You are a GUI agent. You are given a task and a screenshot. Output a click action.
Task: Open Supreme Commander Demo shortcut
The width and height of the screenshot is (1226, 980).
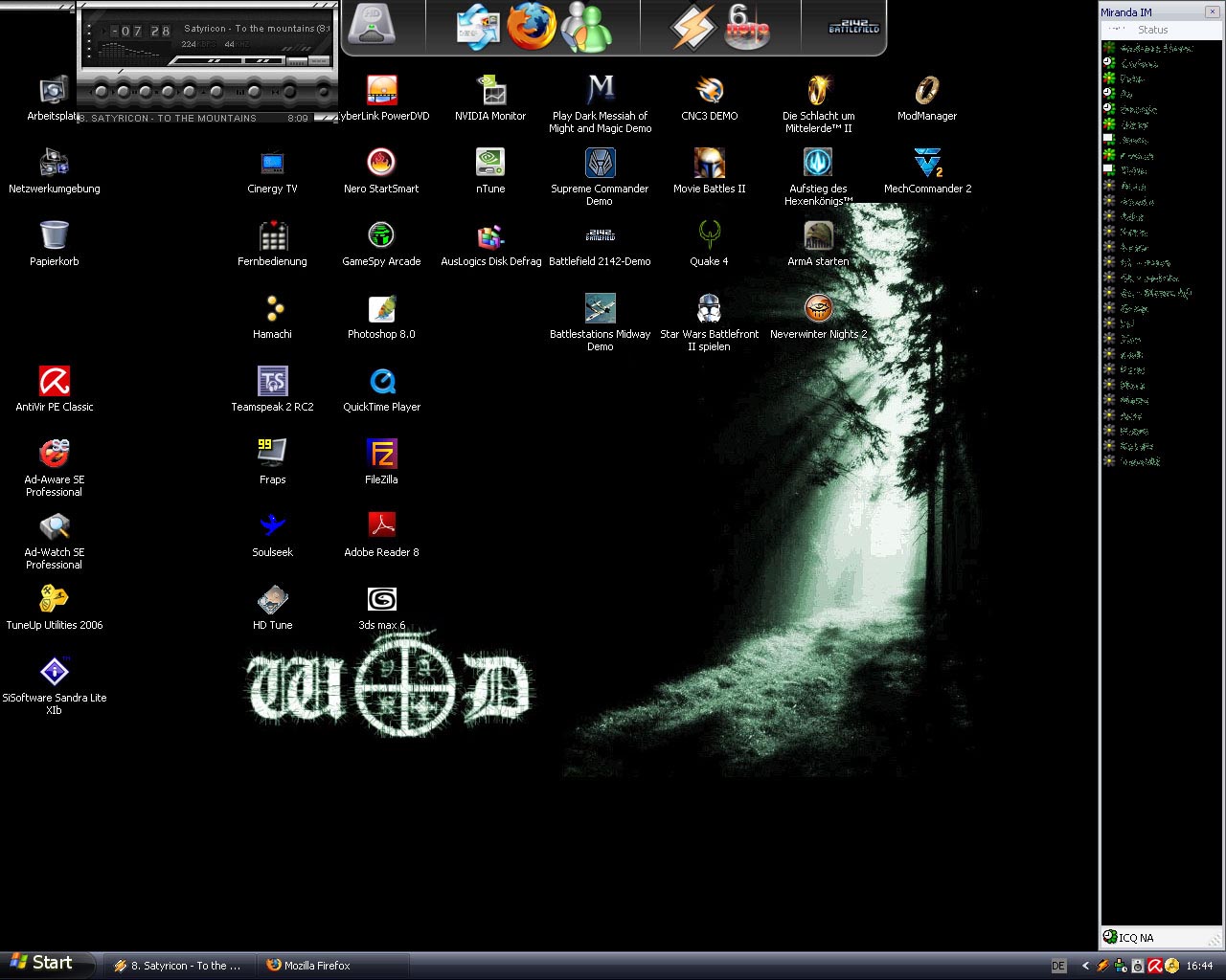600,176
